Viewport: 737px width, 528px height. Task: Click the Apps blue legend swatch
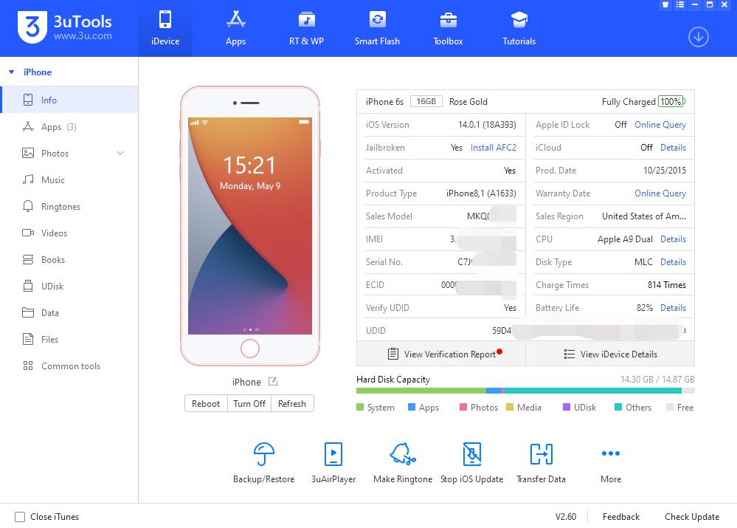412,407
